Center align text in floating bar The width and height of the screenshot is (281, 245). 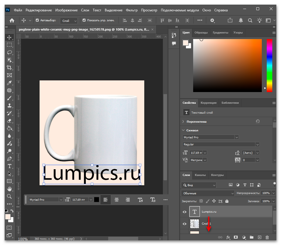pyautogui.click(x=116, y=200)
